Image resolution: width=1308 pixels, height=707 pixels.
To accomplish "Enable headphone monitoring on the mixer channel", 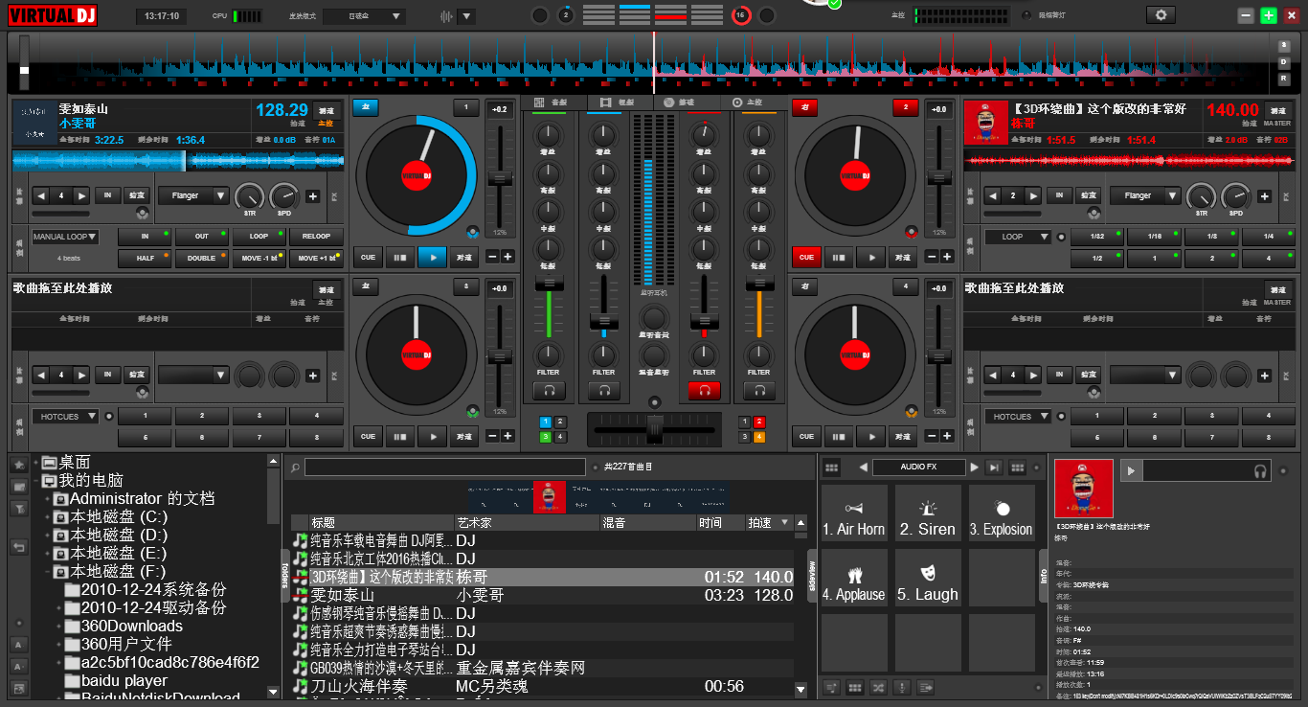I will coord(549,390).
